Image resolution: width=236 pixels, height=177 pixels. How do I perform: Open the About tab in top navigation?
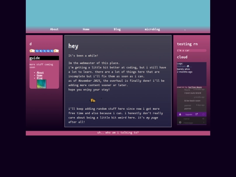[54, 29]
